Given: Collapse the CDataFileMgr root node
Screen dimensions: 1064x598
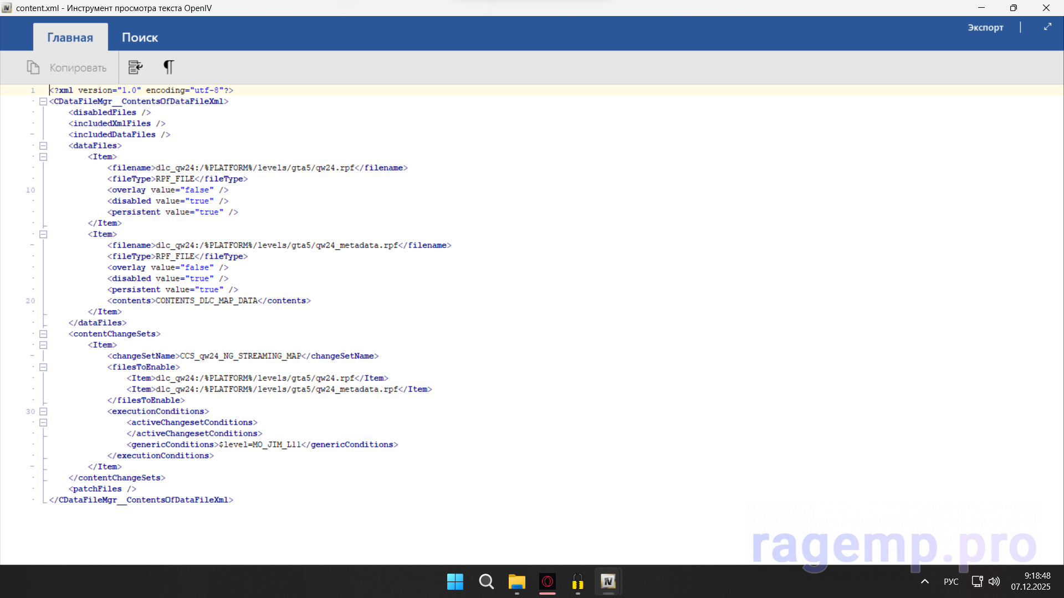Looking at the screenshot, I should click(x=43, y=101).
